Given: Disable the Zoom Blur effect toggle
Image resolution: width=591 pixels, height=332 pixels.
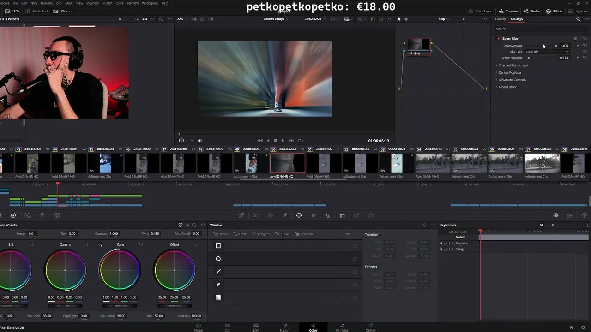Looking at the screenshot, I should pos(498,39).
